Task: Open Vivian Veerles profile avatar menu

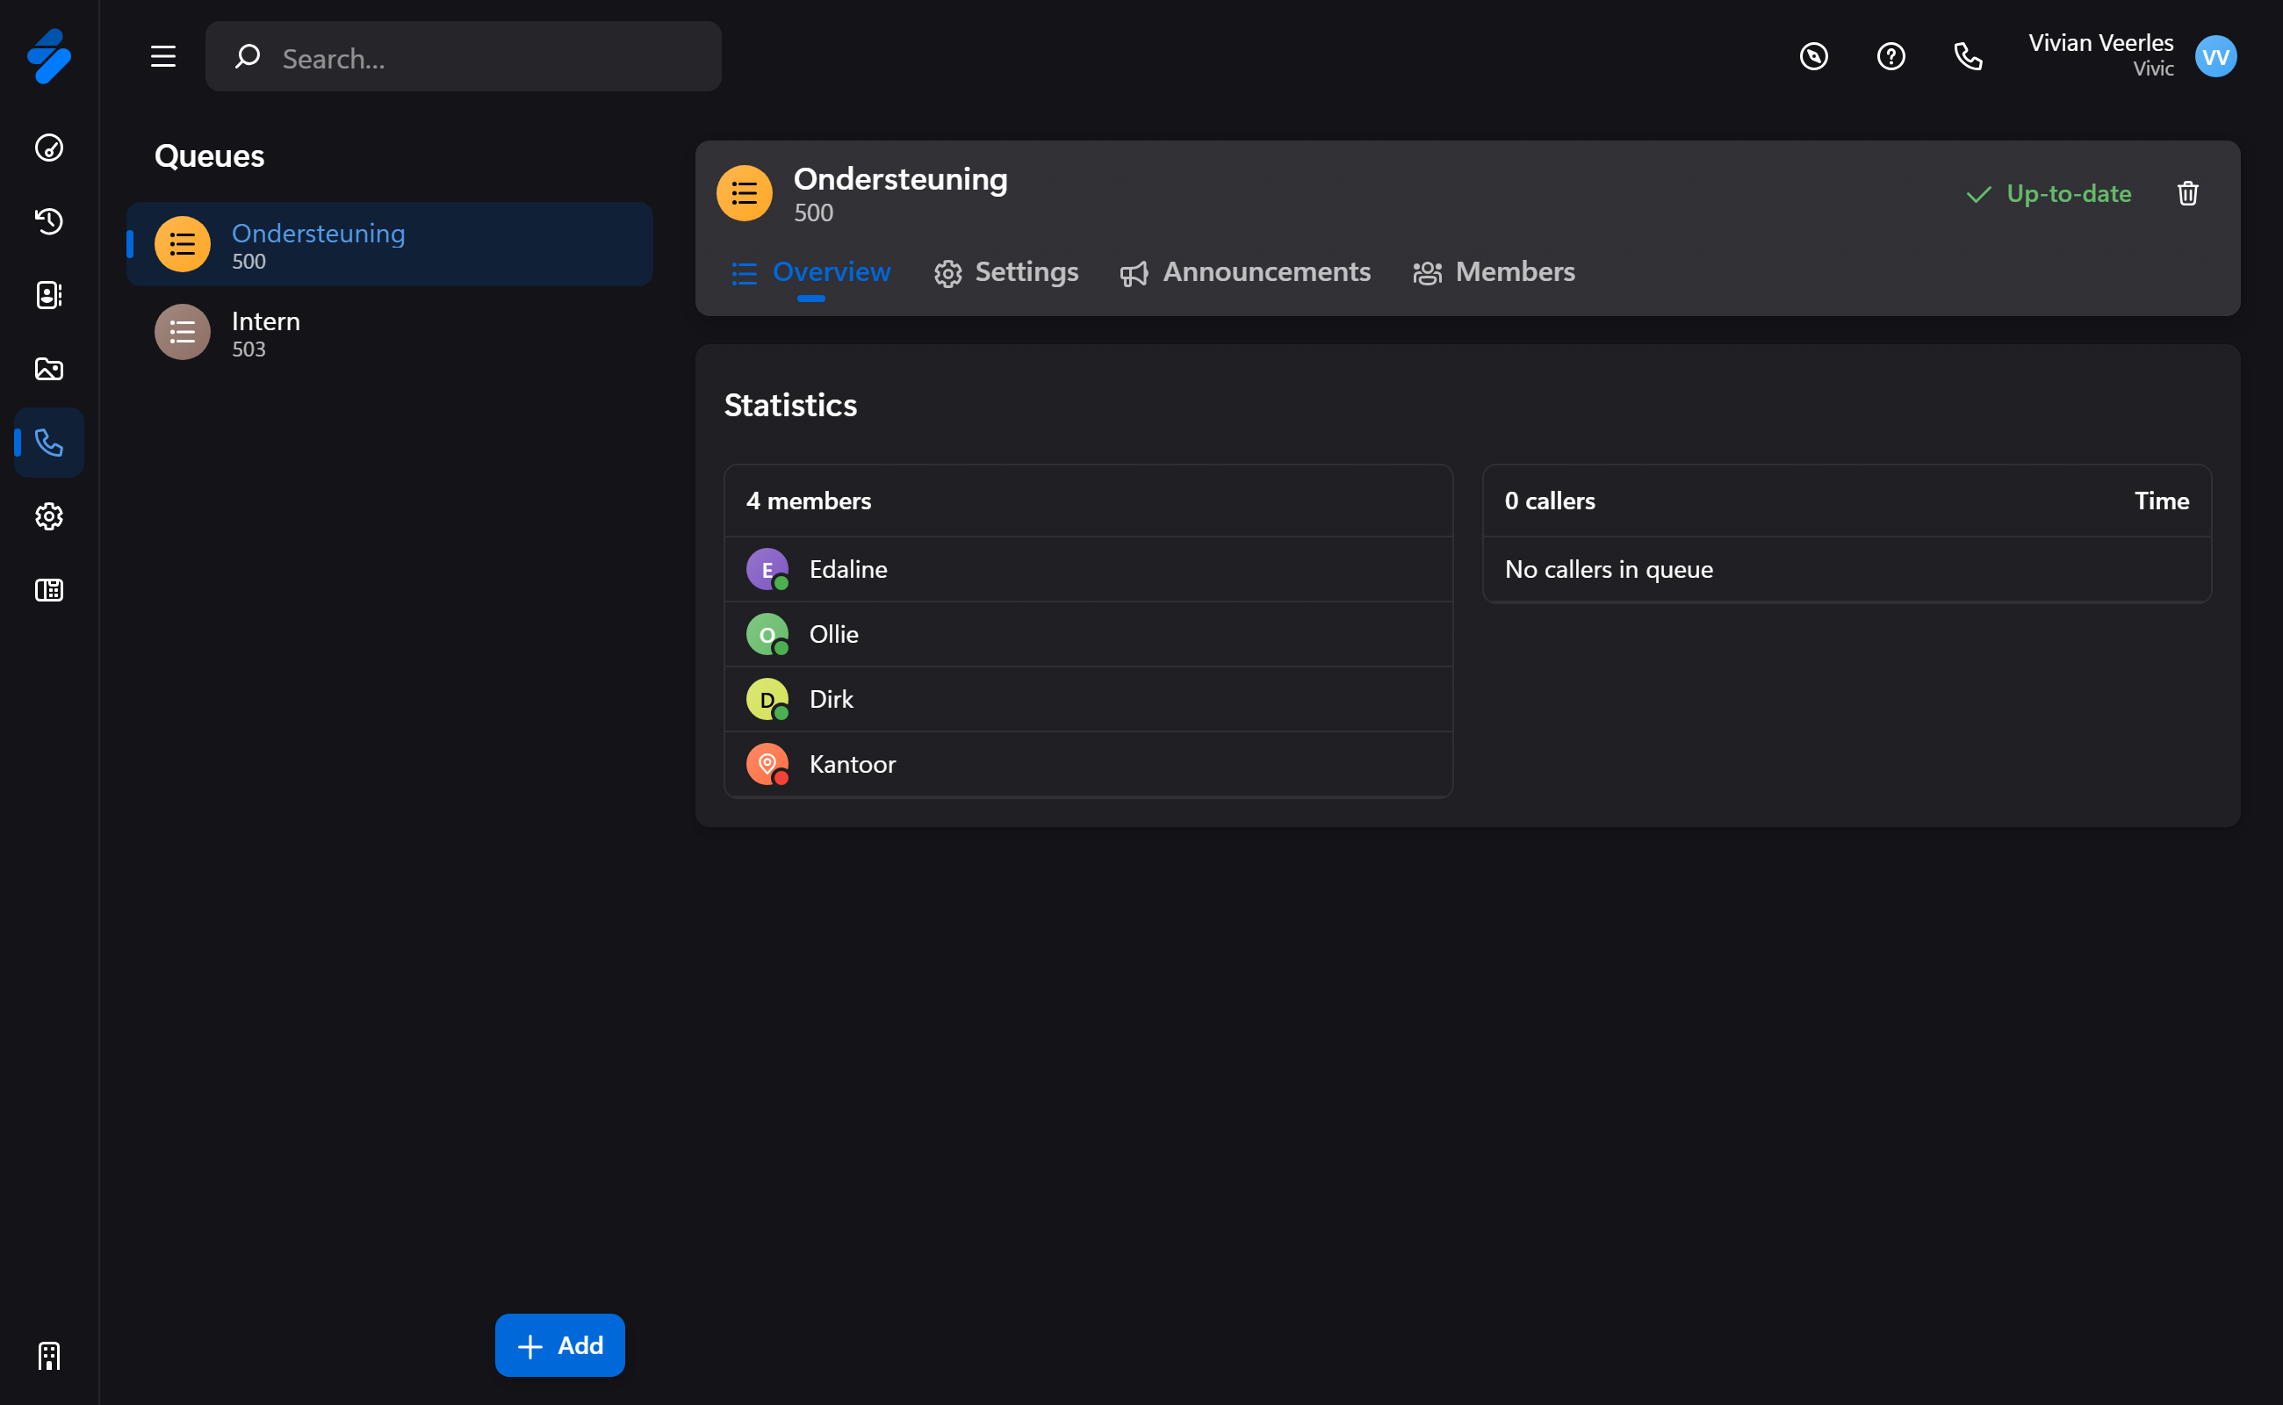Action: [x=2215, y=57]
